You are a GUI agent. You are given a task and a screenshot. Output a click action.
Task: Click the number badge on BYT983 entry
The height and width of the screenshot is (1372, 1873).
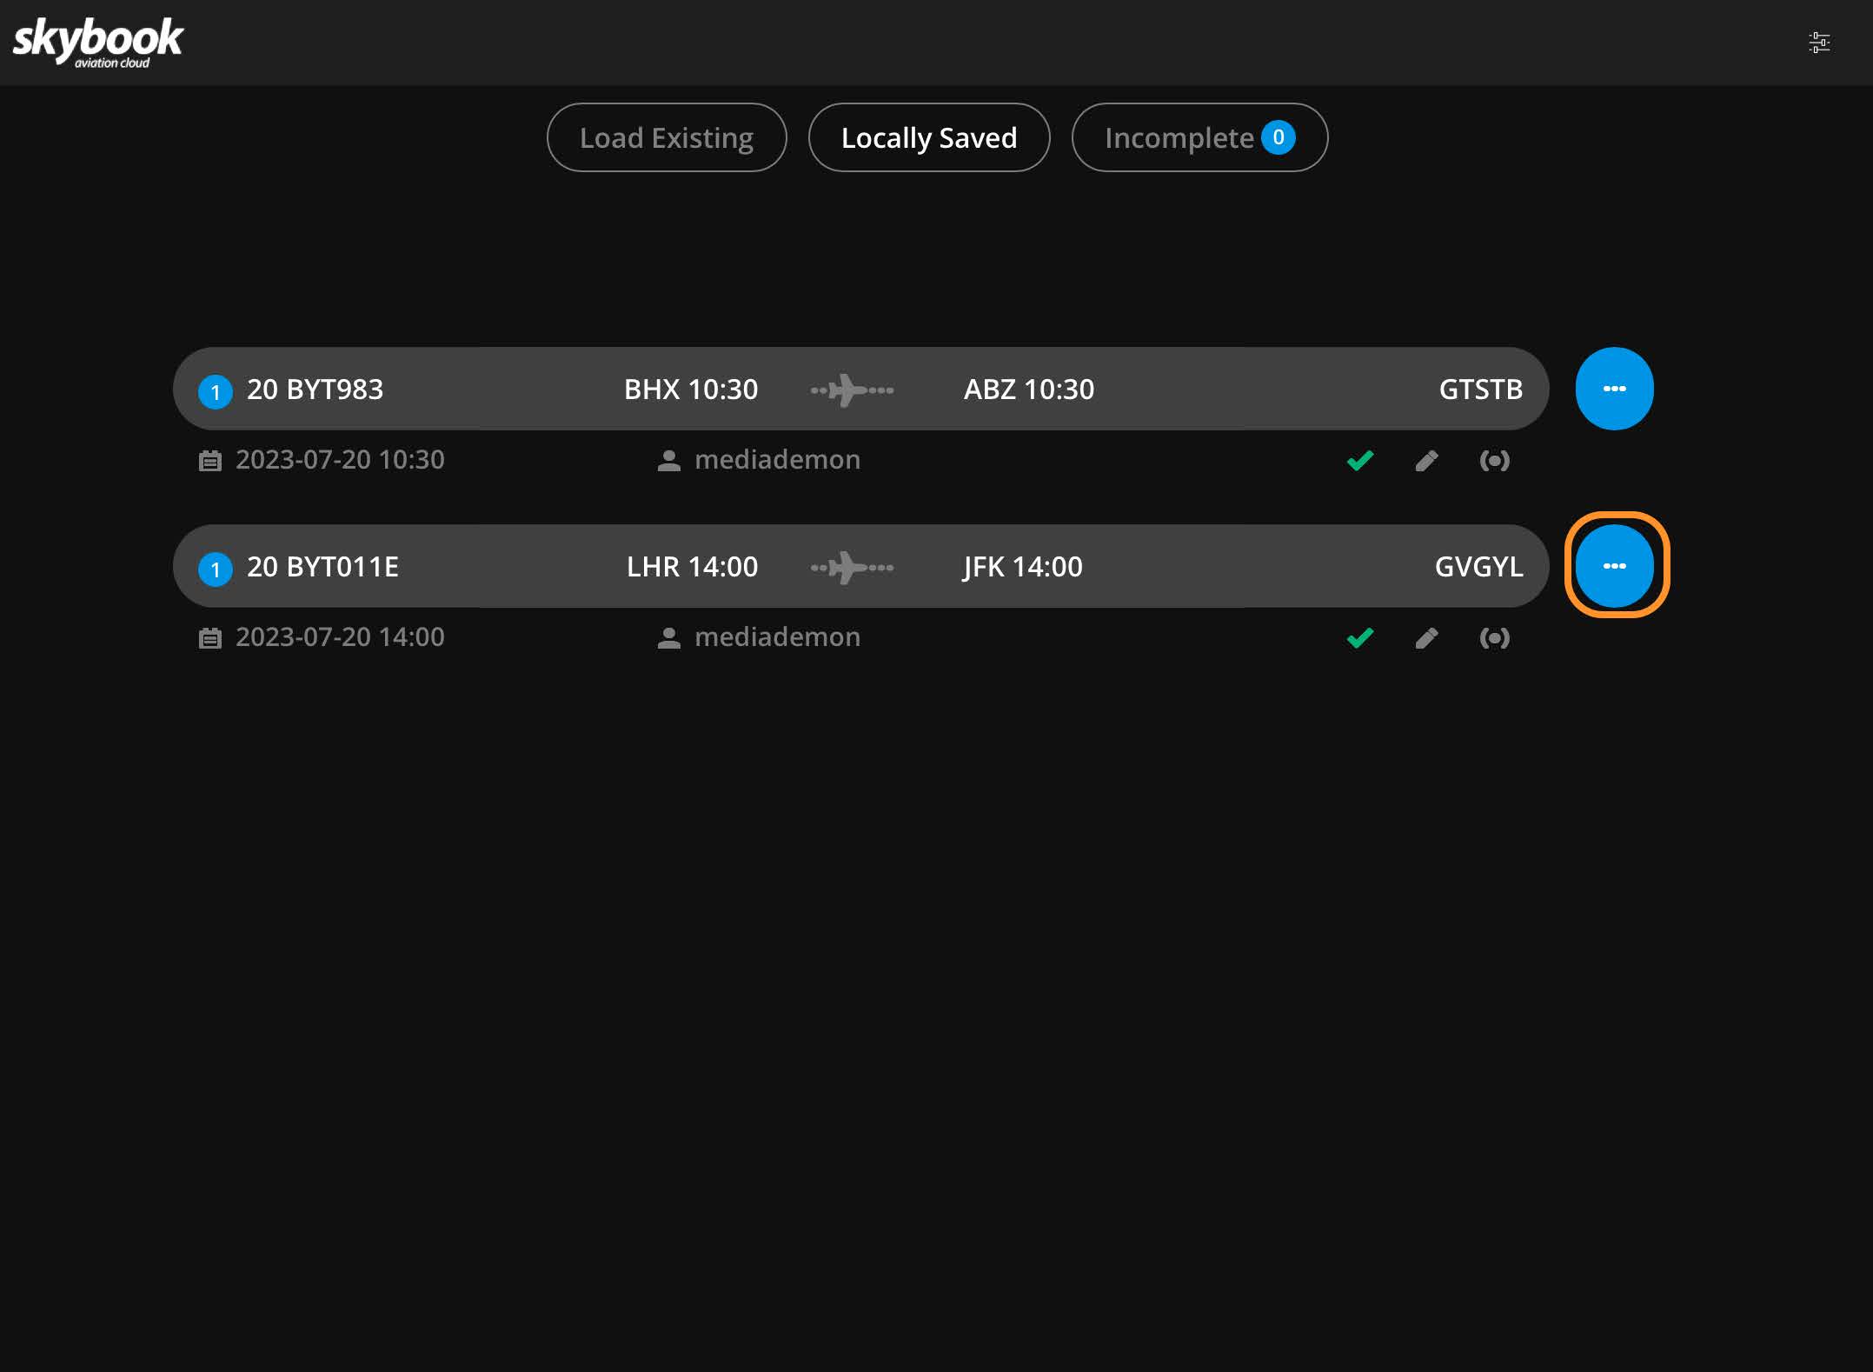coord(214,389)
